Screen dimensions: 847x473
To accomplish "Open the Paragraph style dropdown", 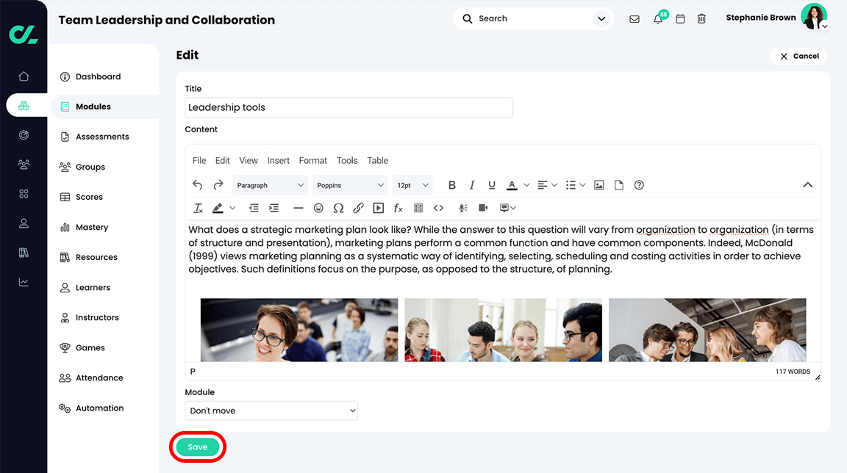I will (270, 185).
